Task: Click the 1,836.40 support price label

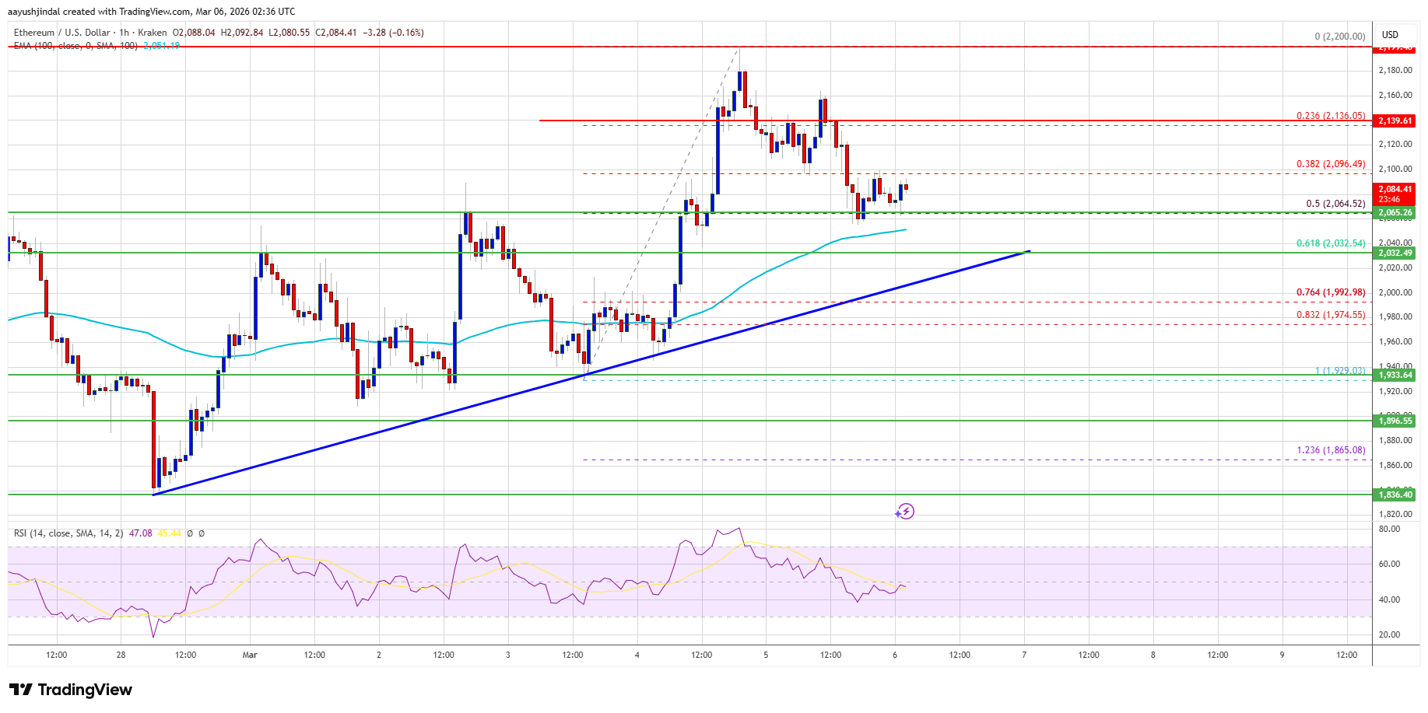Action: point(1393,494)
